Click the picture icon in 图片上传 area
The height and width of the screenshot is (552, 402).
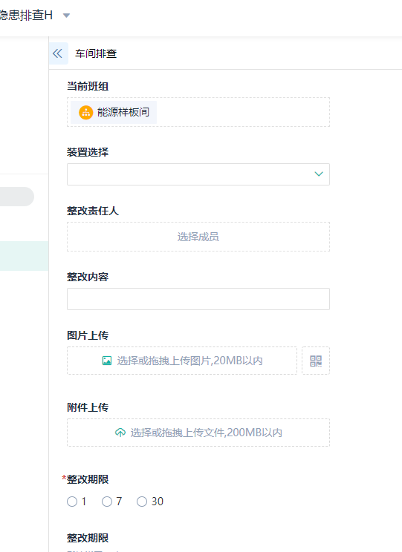(107, 361)
